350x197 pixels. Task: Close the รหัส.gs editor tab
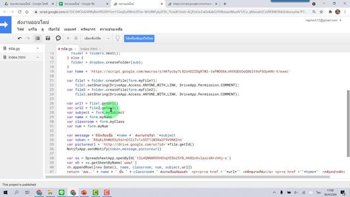(75, 49)
